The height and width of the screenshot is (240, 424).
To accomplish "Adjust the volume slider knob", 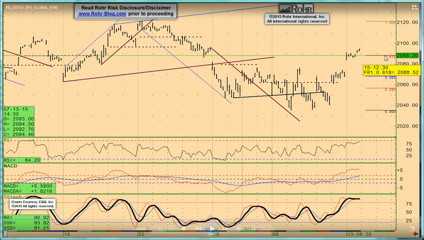I will point(258,229).
